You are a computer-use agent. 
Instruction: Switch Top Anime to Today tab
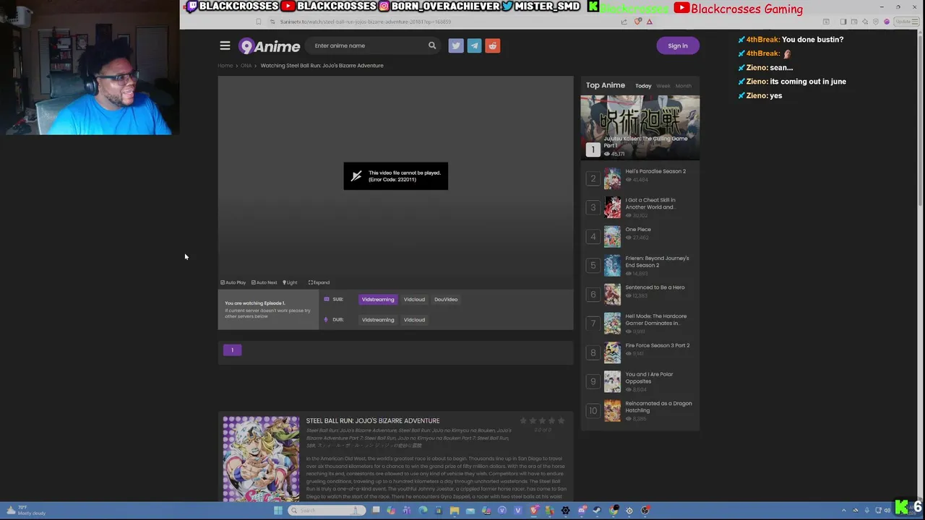pyautogui.click(x=643, y=86)
